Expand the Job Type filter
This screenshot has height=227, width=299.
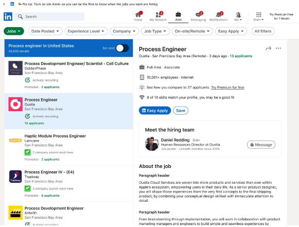click(x=155, y=31)
